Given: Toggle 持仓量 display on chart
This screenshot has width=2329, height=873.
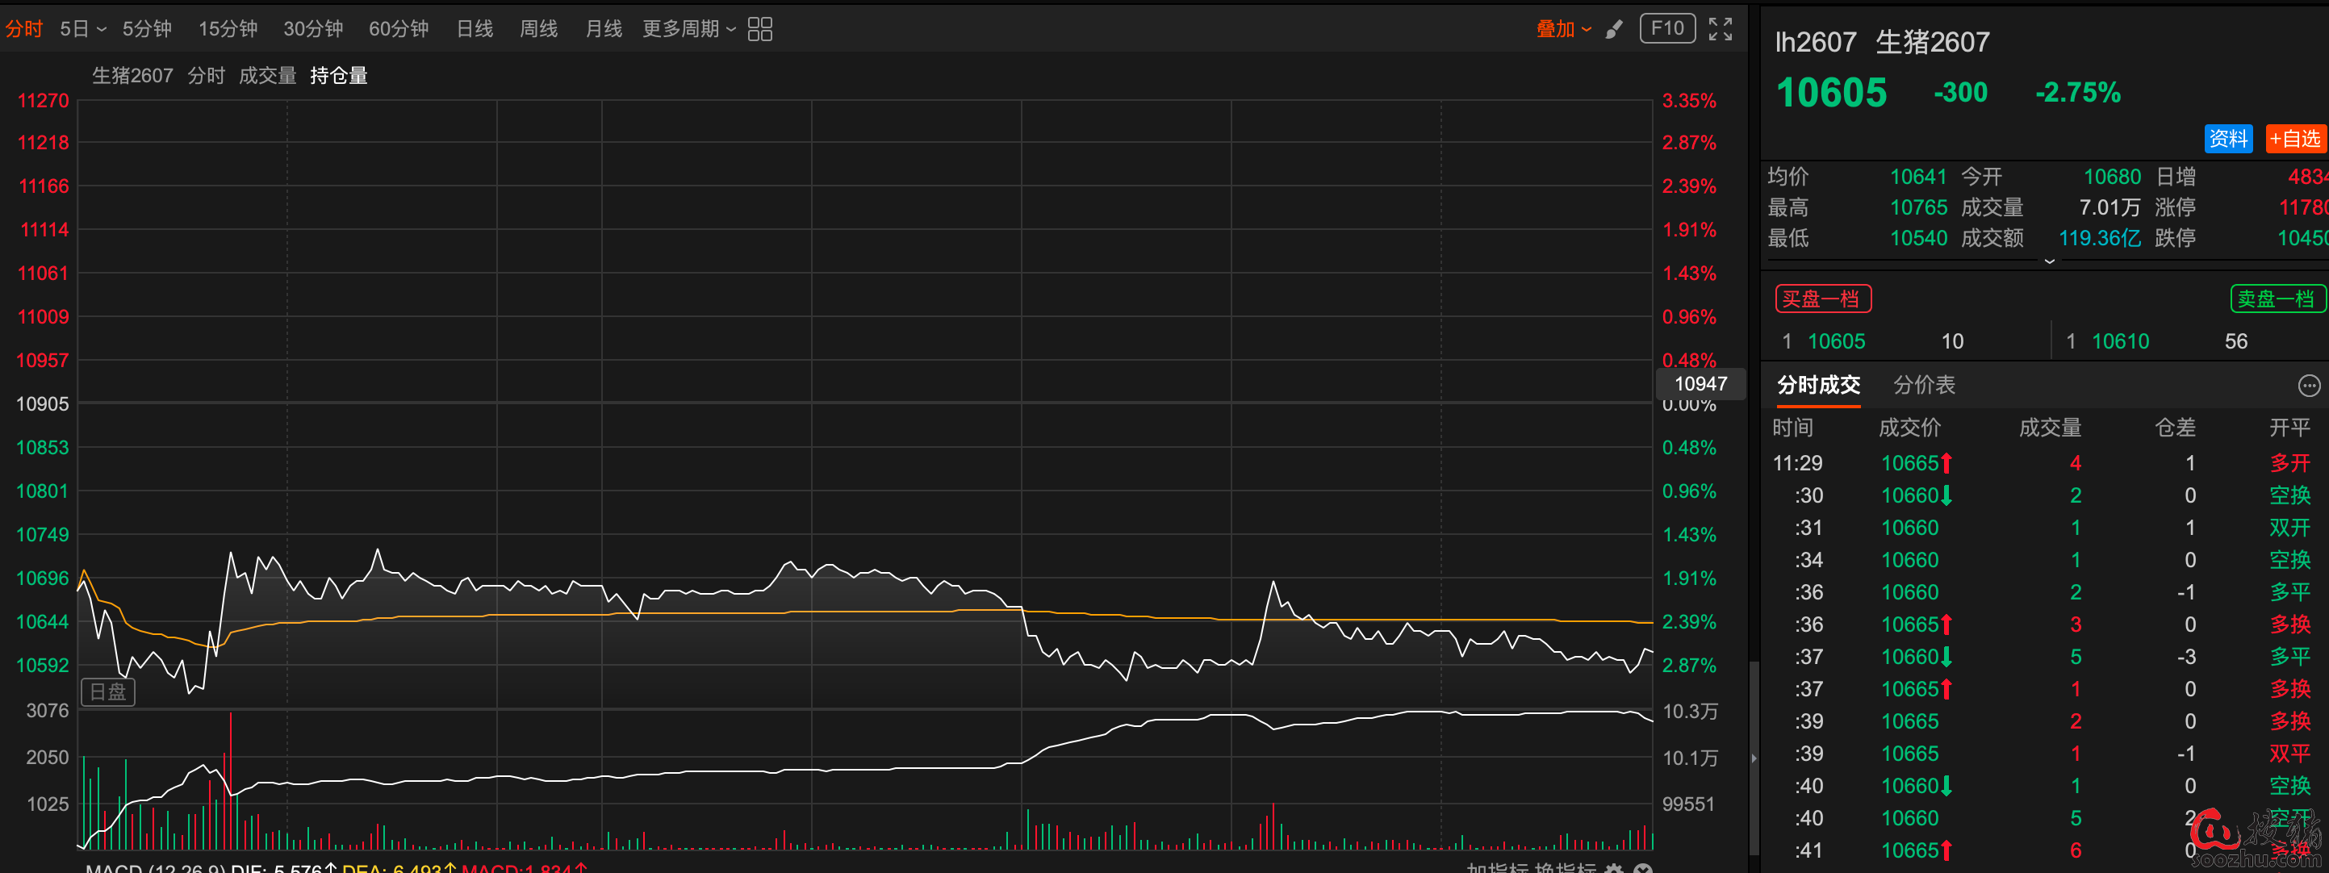Looking at the screenshot, I should pos(338,76).
